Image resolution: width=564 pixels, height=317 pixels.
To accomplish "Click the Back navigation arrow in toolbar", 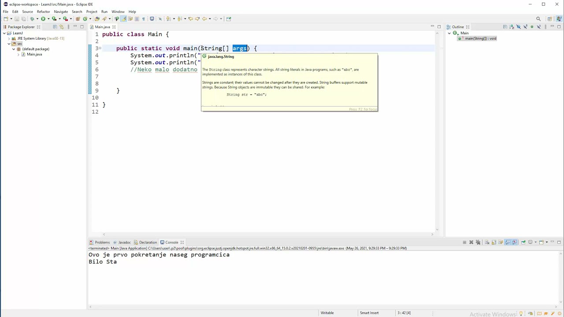I will pyautogui.click(x=204, y=18).
